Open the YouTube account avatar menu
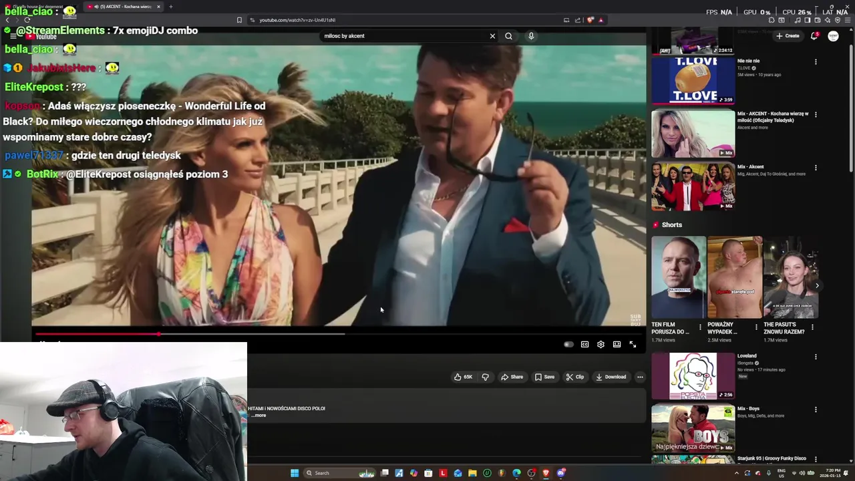The image size is (855, 481). tap(833, 36)
